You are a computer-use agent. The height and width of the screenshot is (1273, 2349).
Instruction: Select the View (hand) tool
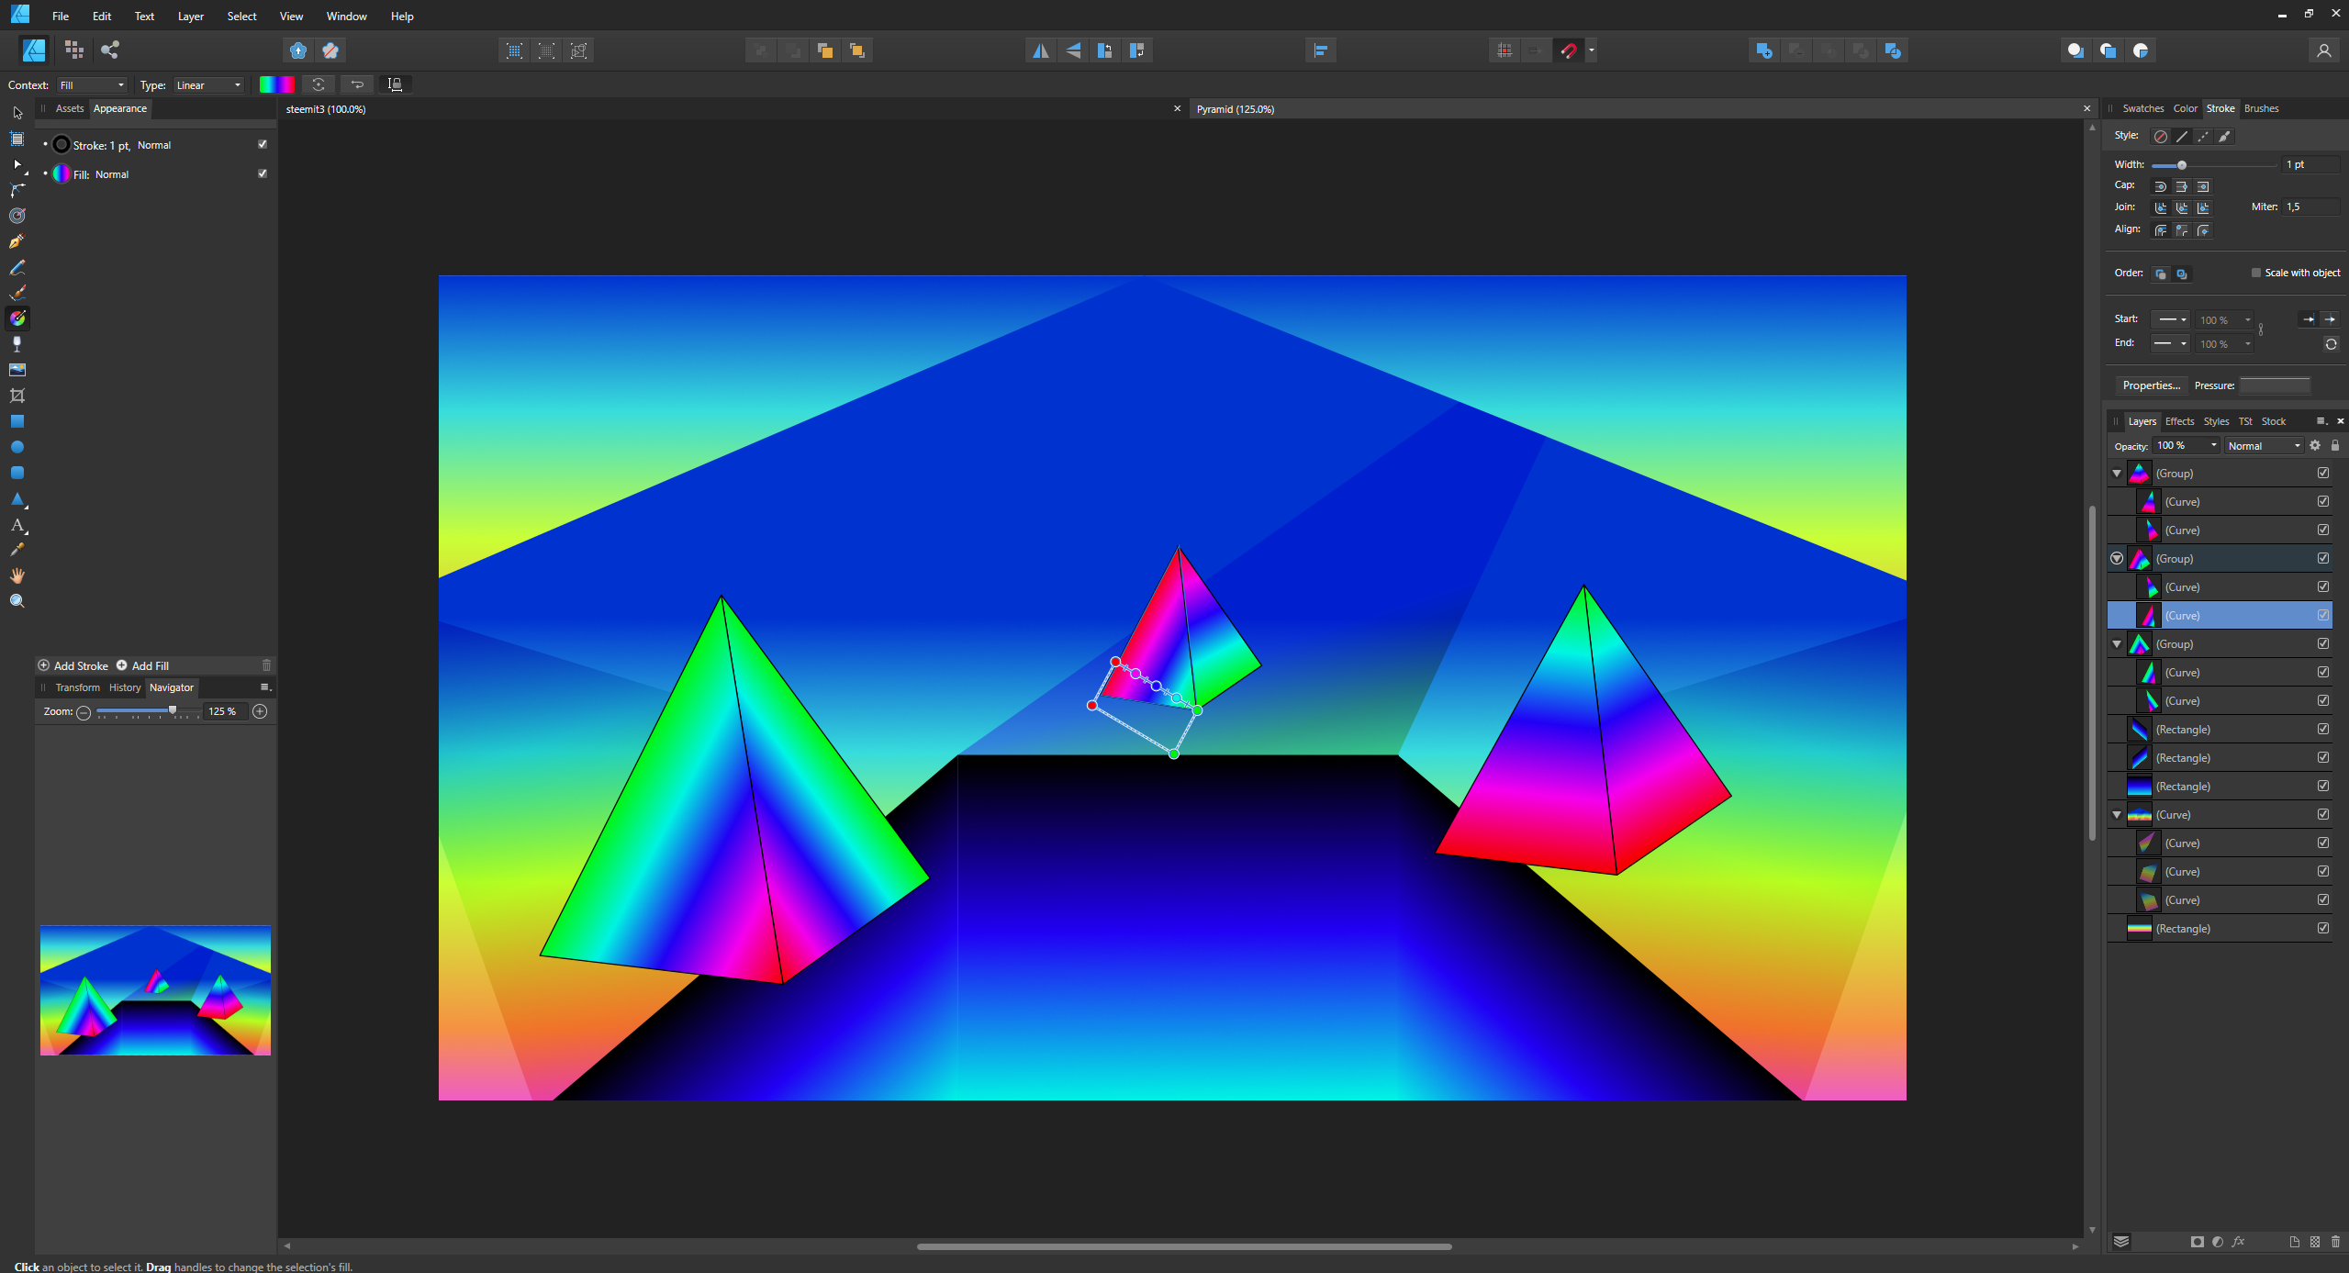[x=17, y=575]
